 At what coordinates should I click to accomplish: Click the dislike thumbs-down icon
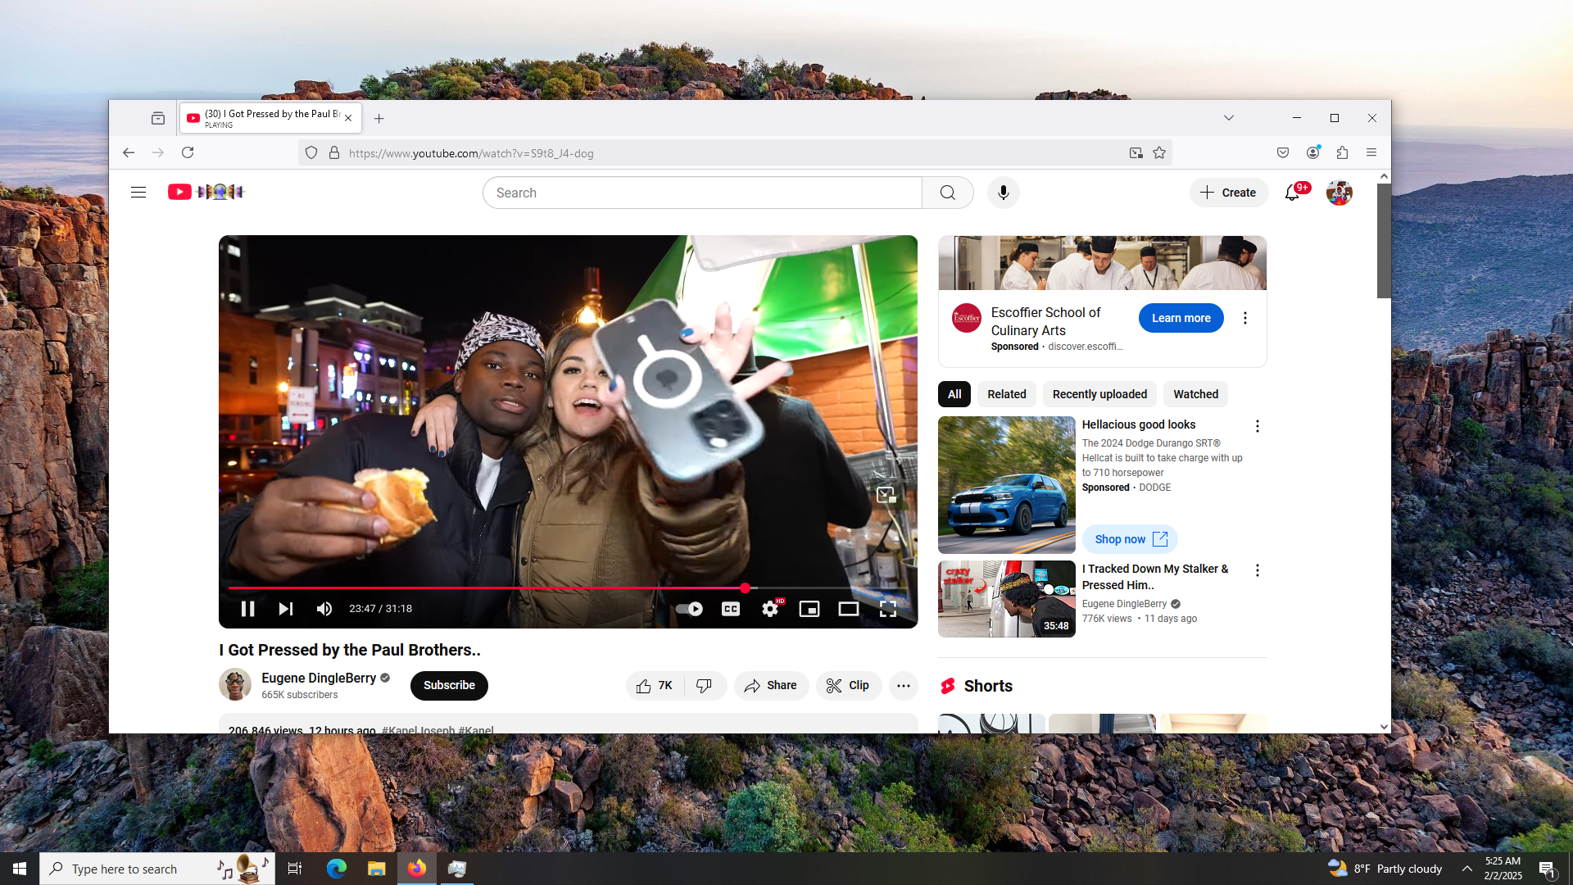[704, 686]
